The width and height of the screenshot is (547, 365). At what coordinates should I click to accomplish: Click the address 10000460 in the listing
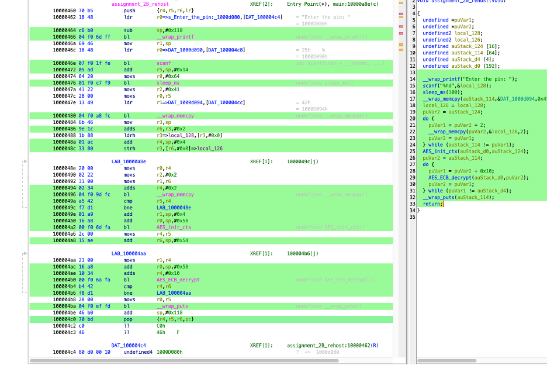[x=63, y=11]
